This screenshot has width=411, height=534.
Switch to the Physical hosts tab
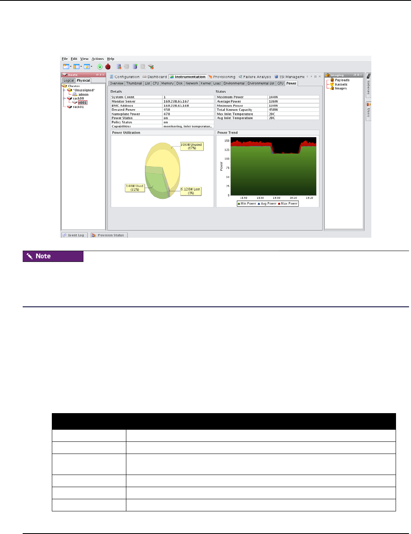[83, 80]
